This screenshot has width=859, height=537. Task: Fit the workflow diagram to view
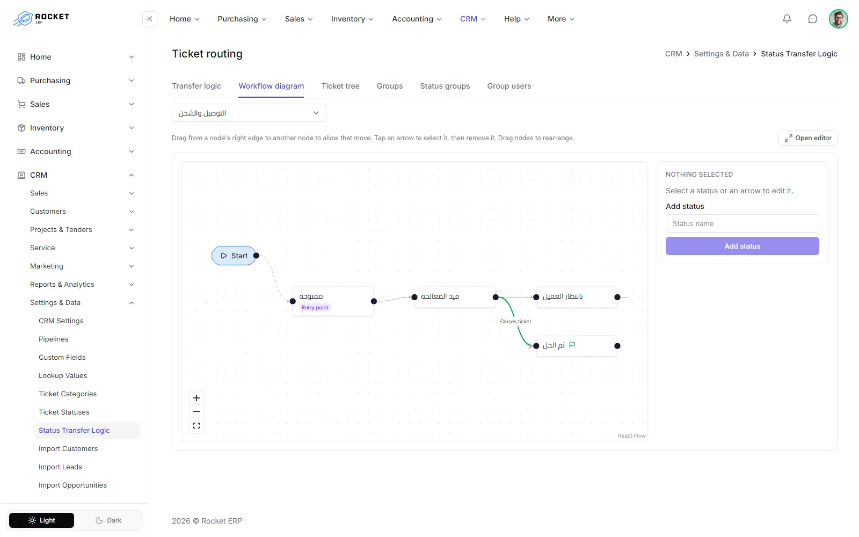(196, 426)
